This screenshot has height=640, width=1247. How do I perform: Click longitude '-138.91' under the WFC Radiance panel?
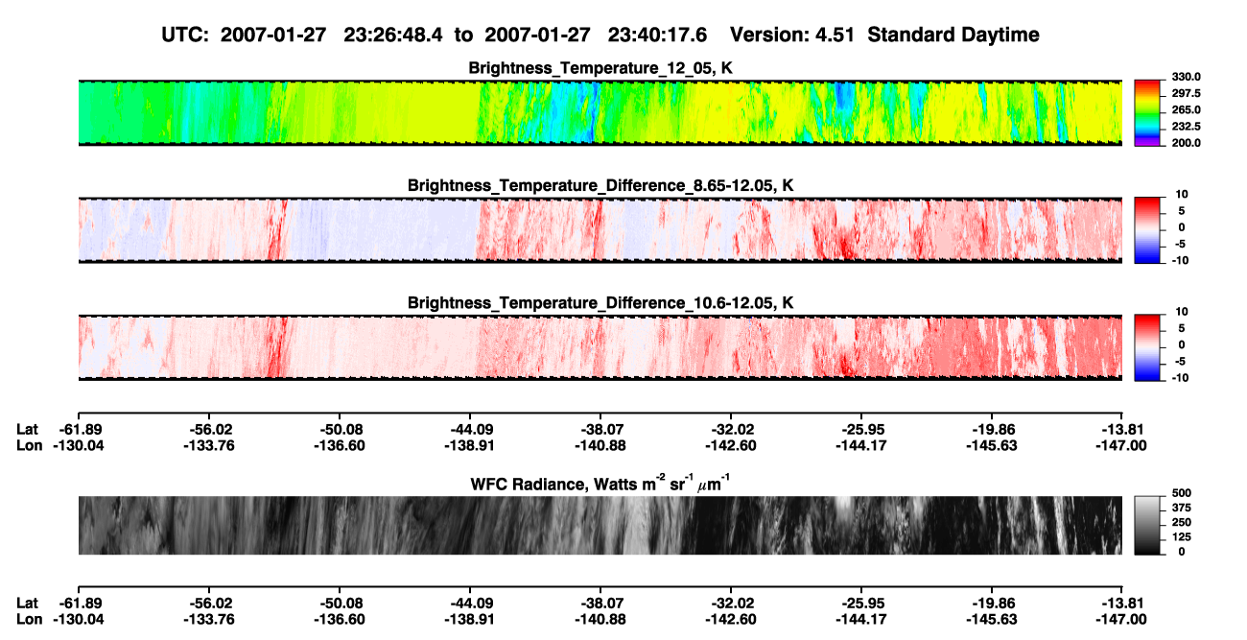(469, 620)
